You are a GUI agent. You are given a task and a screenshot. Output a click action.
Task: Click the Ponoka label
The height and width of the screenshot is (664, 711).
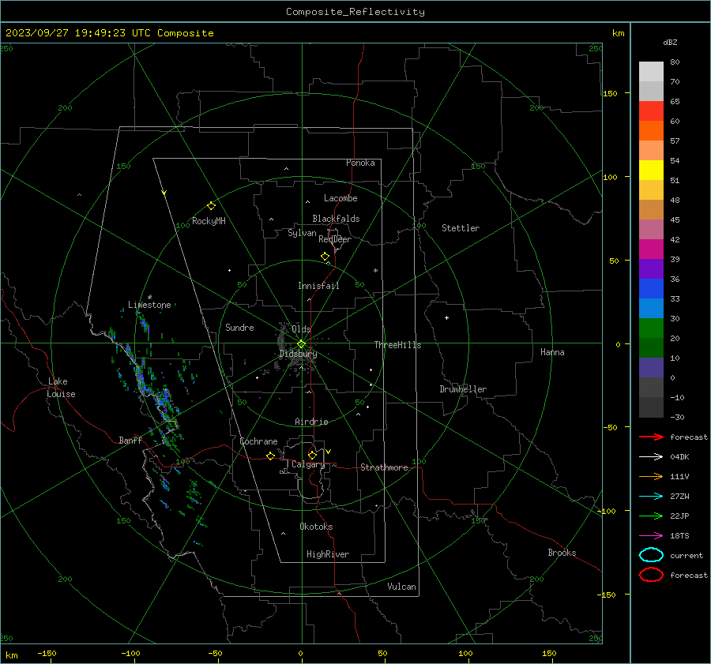click(x=360, y=163)
